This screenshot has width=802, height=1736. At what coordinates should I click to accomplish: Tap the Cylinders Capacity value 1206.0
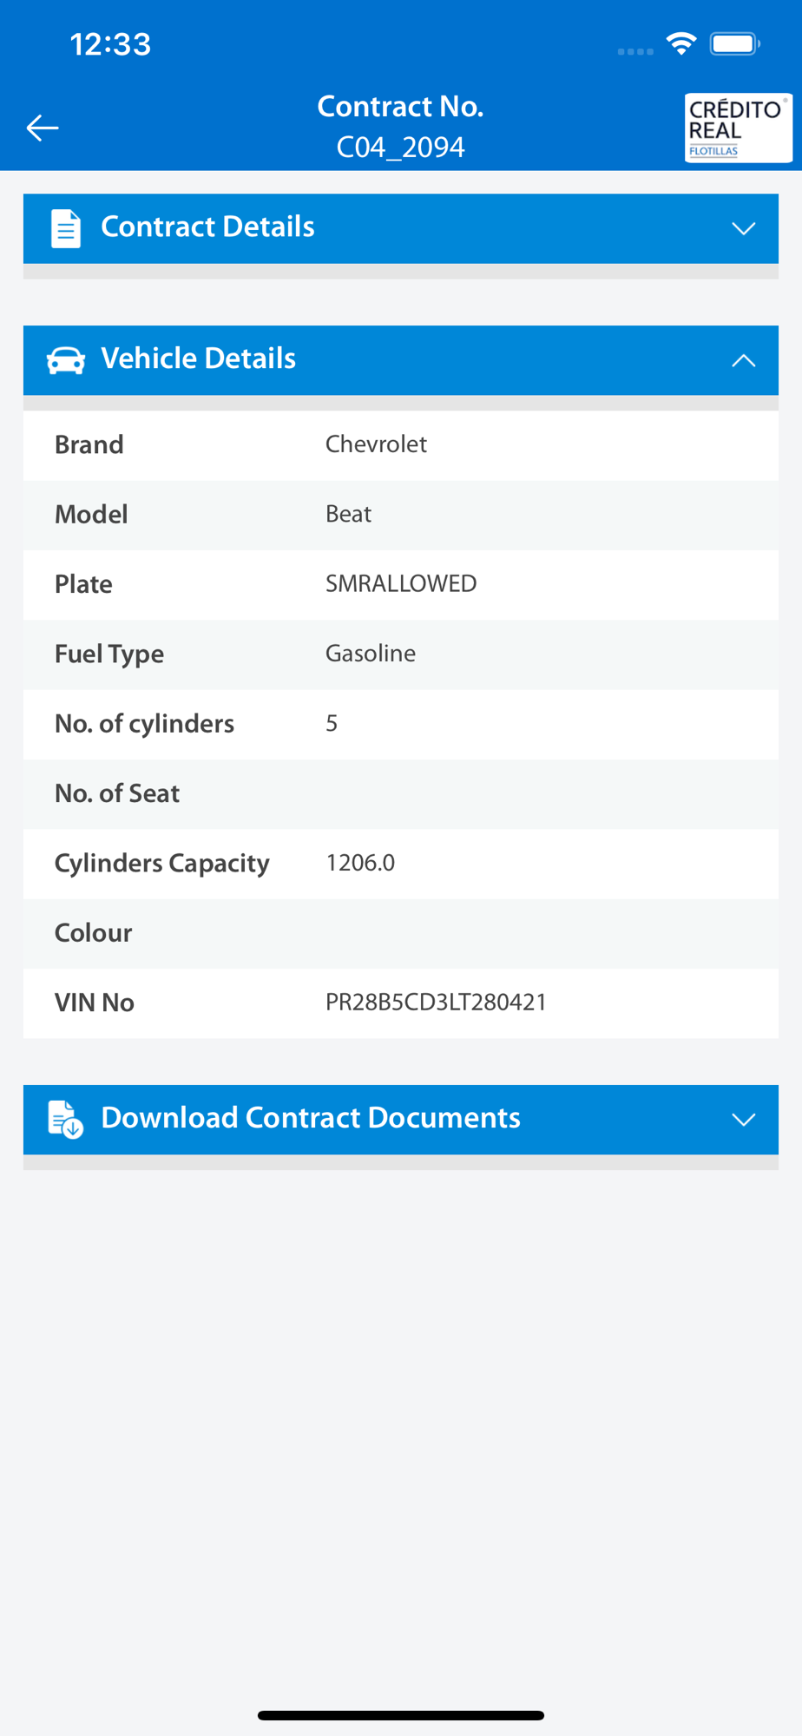point(360,863)
